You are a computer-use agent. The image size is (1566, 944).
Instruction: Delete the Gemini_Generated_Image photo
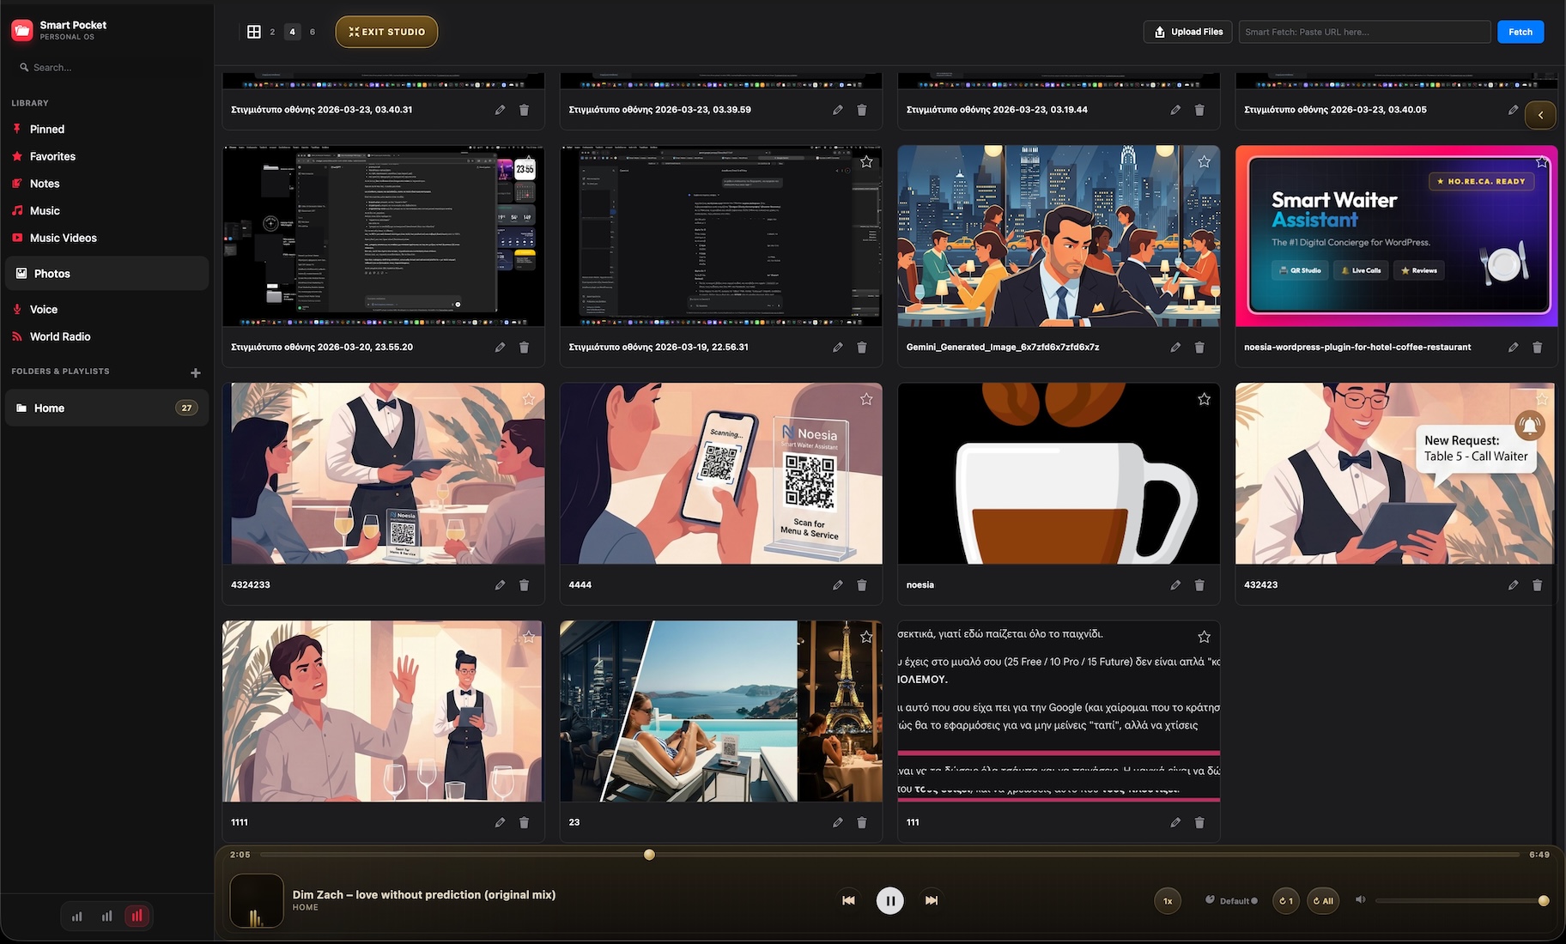[x=1199, y=348]
